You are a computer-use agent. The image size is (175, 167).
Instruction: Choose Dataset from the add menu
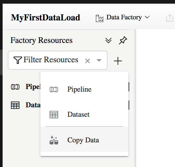(x=84, y=114)
